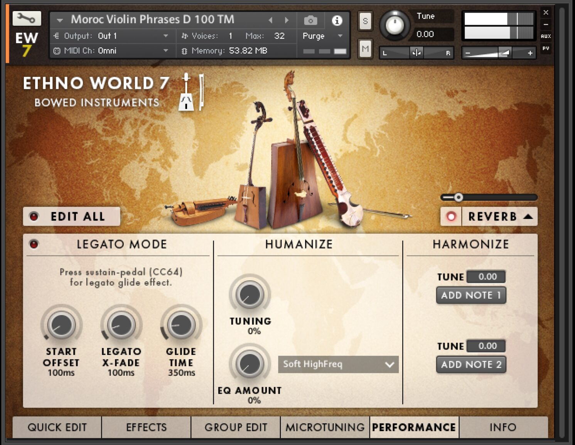
Task: Open the Group Edit tab
Action: point(236,427)
